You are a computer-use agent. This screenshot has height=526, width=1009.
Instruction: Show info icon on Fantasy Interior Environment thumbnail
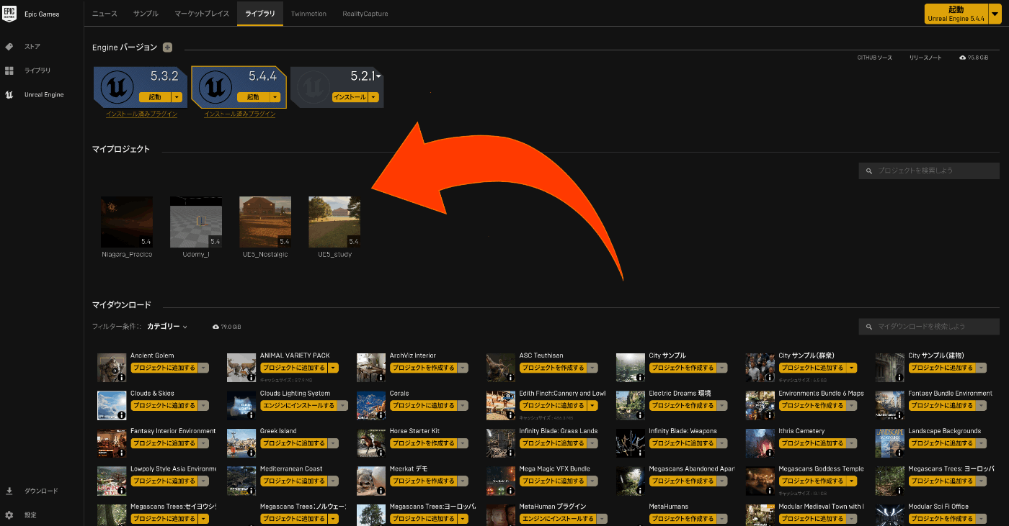[x=122, y=453]
